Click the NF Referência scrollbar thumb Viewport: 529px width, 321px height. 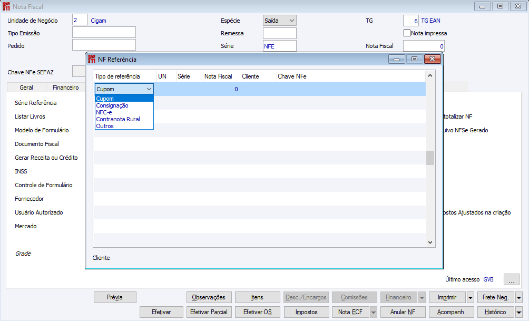pos(430,158)
